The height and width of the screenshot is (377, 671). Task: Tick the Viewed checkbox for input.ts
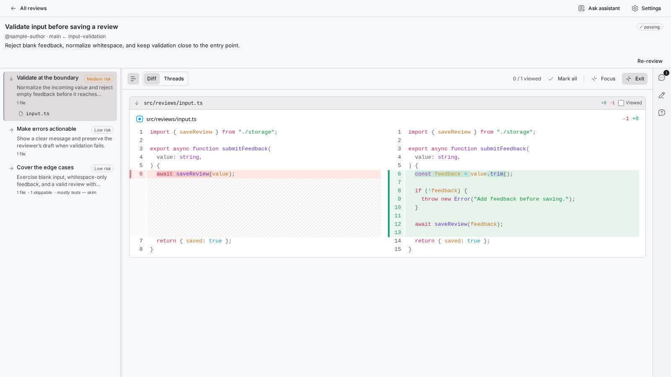[621, 103]
